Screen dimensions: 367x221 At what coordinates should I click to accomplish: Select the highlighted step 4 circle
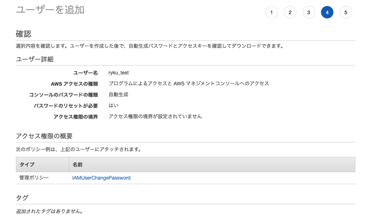click(x=327, y=12)
